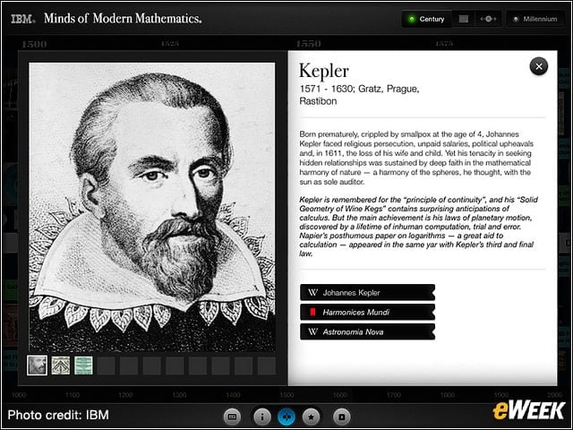
Task: Switch to Century view toggle
Action: pyautogui.click(x=426, y=19)
